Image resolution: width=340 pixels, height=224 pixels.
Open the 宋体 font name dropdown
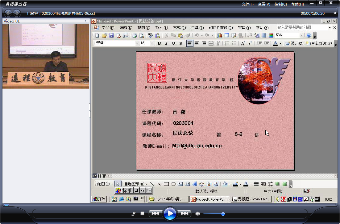(137, 43)
